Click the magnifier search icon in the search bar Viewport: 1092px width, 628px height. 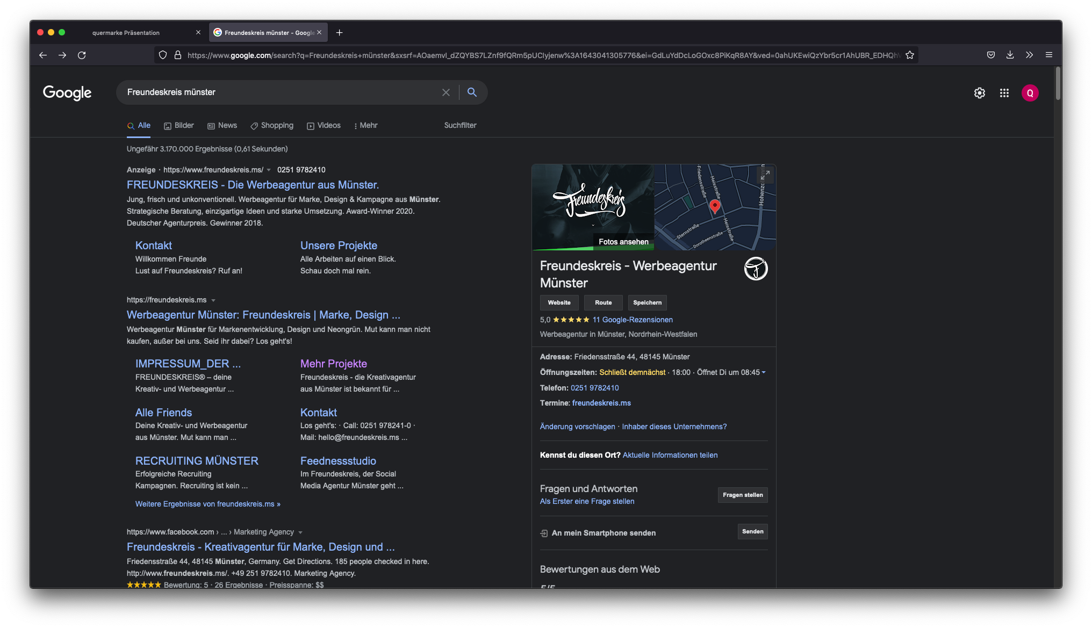click(472, 92)
